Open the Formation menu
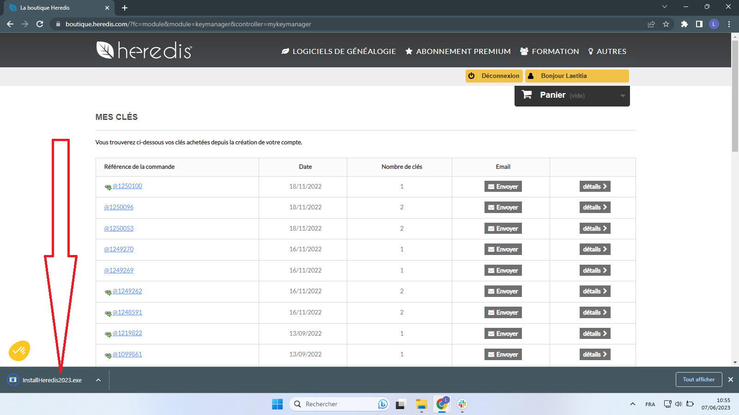This screenshot has width=739, height=415. pyautogui.click(x=549, y=51)
